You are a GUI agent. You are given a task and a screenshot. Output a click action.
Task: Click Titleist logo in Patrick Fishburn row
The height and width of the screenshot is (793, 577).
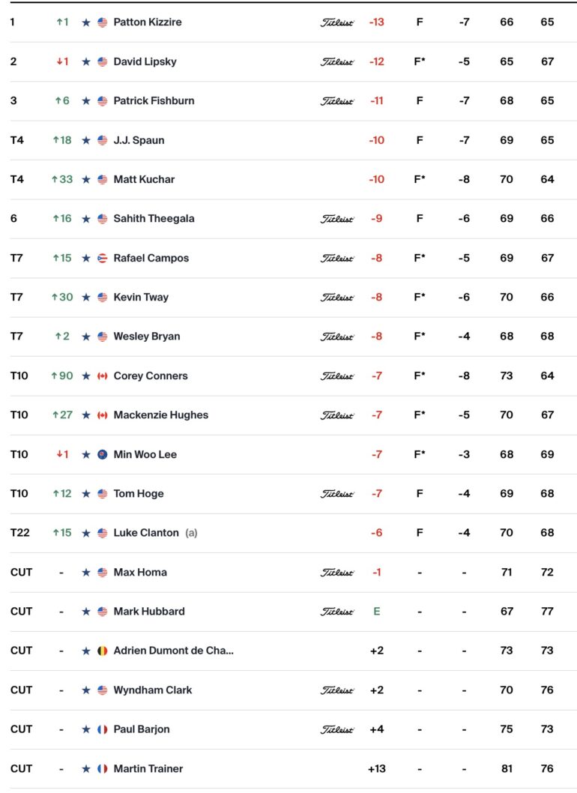pyautogui.click(x=337, y=101)
